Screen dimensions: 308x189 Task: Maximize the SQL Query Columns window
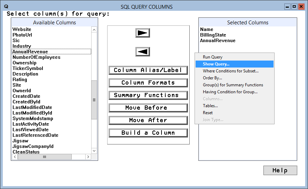click(x=294, y=7)
